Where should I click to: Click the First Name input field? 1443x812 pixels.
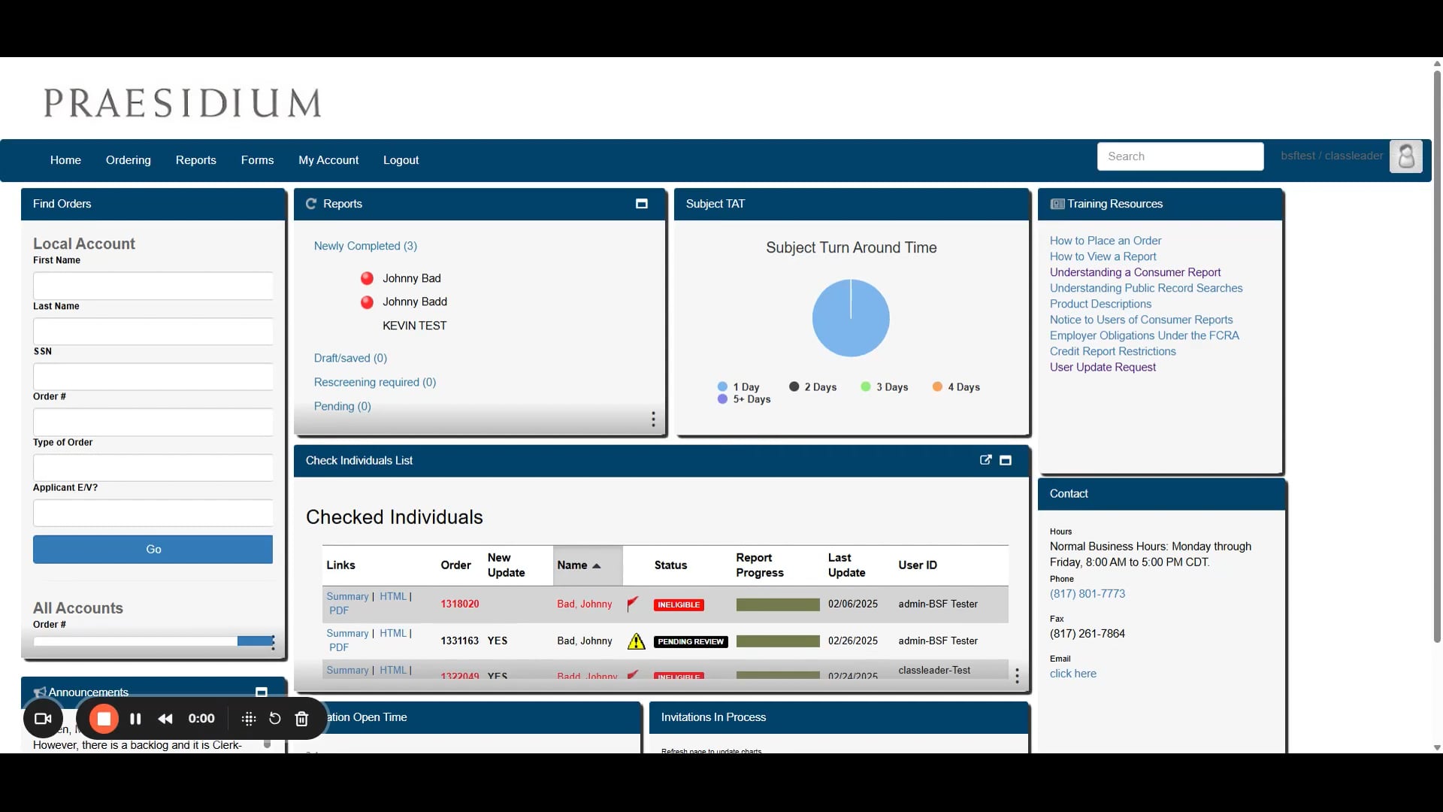click(153, 286)
